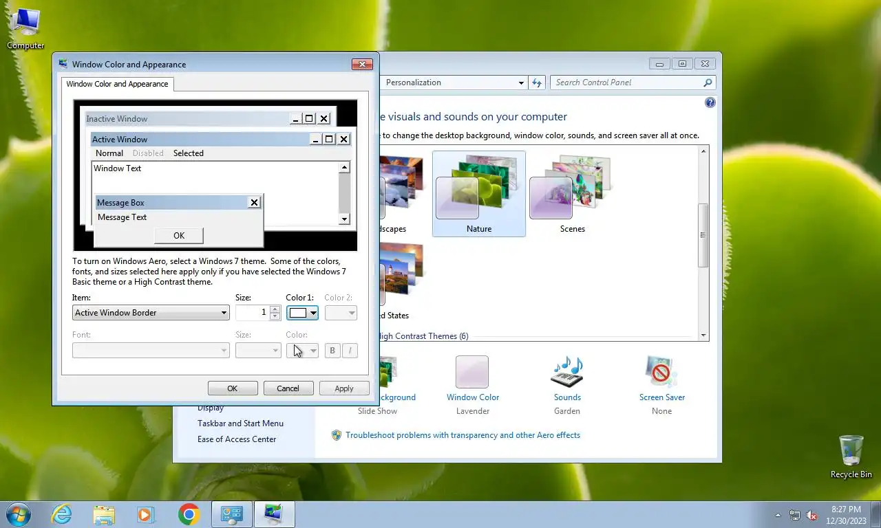Select the Nature theme
The width and height of the screenshot is (881, 528).
coord(479,194)
